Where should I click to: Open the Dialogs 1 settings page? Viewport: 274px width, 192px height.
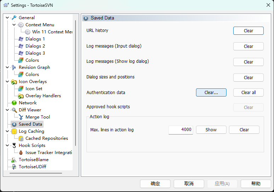[35, 39]
